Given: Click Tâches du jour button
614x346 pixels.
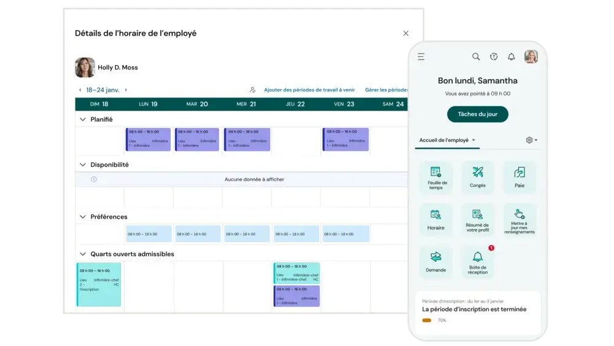Looking at the screenshot, I should point(478,114).
